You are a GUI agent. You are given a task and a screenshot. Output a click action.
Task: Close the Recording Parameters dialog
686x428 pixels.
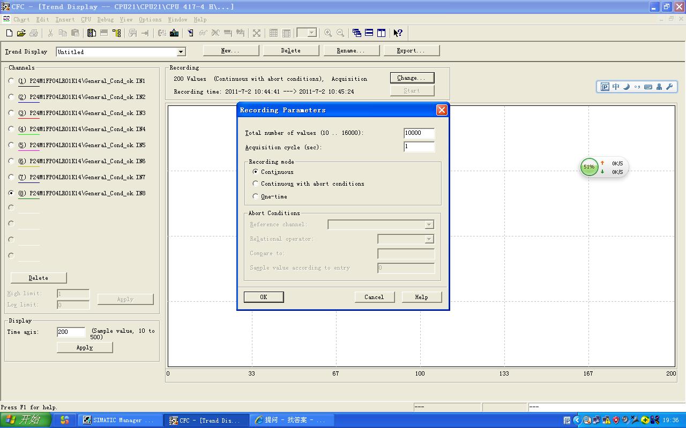coord(442,110)
